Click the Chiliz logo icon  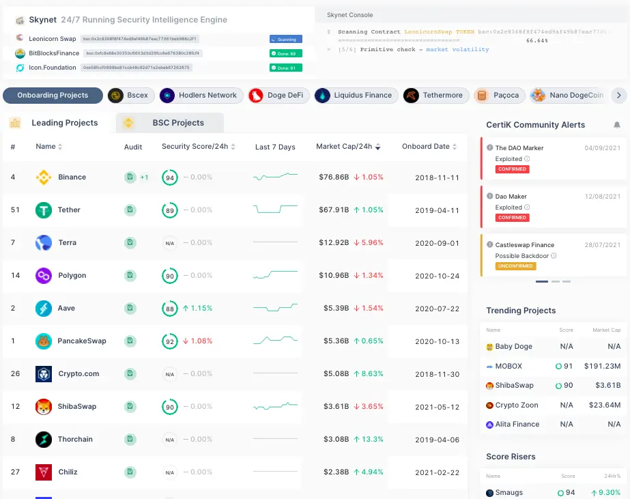44,472
